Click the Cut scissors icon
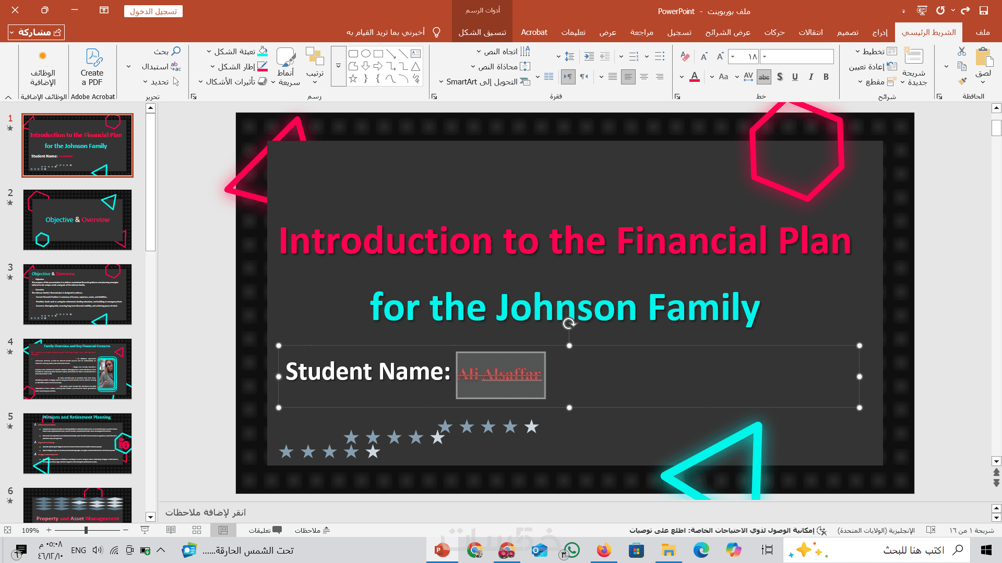 pyautogui.click(x=962, y=52)
